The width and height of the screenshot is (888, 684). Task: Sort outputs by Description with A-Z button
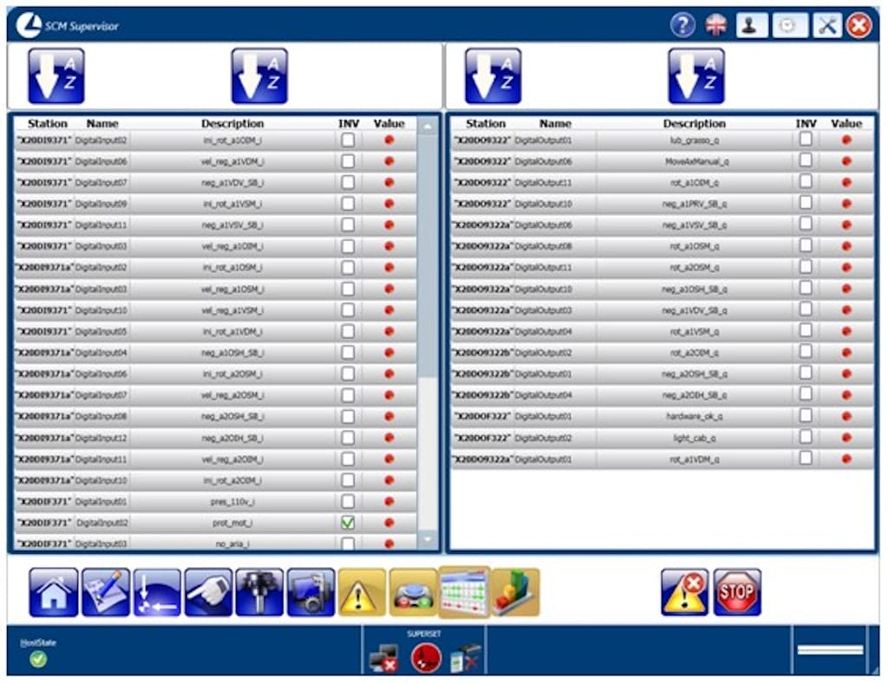(x=695, y=76)
